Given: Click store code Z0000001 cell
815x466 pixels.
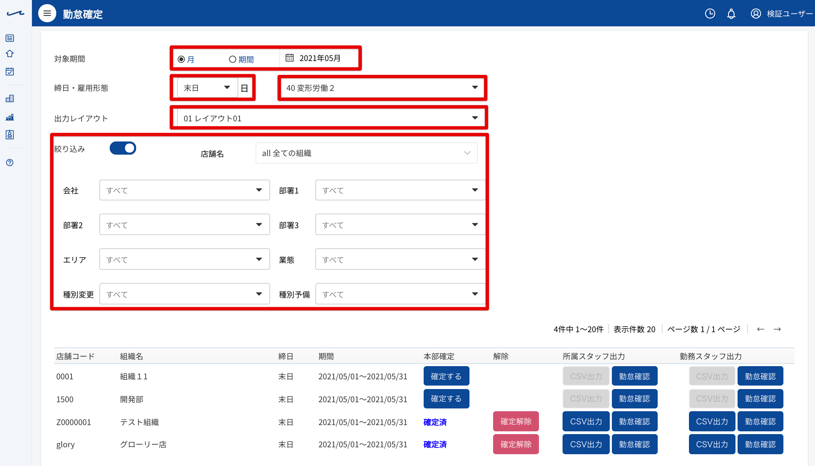Looking at the screenshot, I should [x=74, y=422].
